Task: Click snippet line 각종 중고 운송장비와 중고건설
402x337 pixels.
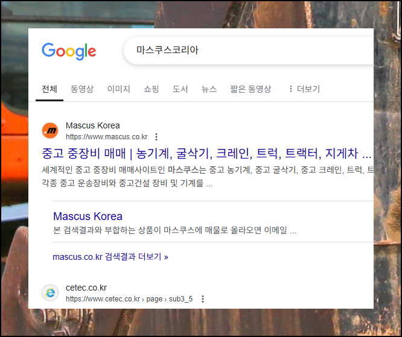Action: pyautogui.click(x=127, y=183)
